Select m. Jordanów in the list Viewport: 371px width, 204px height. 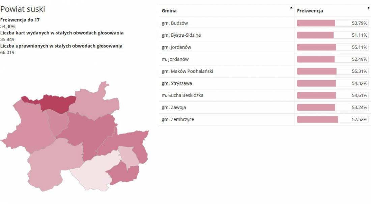[x=265, y=59]
